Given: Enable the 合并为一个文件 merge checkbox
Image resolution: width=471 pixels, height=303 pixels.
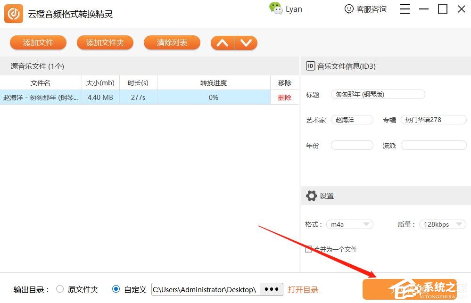Looking at the screenshot, I should [x=308, y=249].
